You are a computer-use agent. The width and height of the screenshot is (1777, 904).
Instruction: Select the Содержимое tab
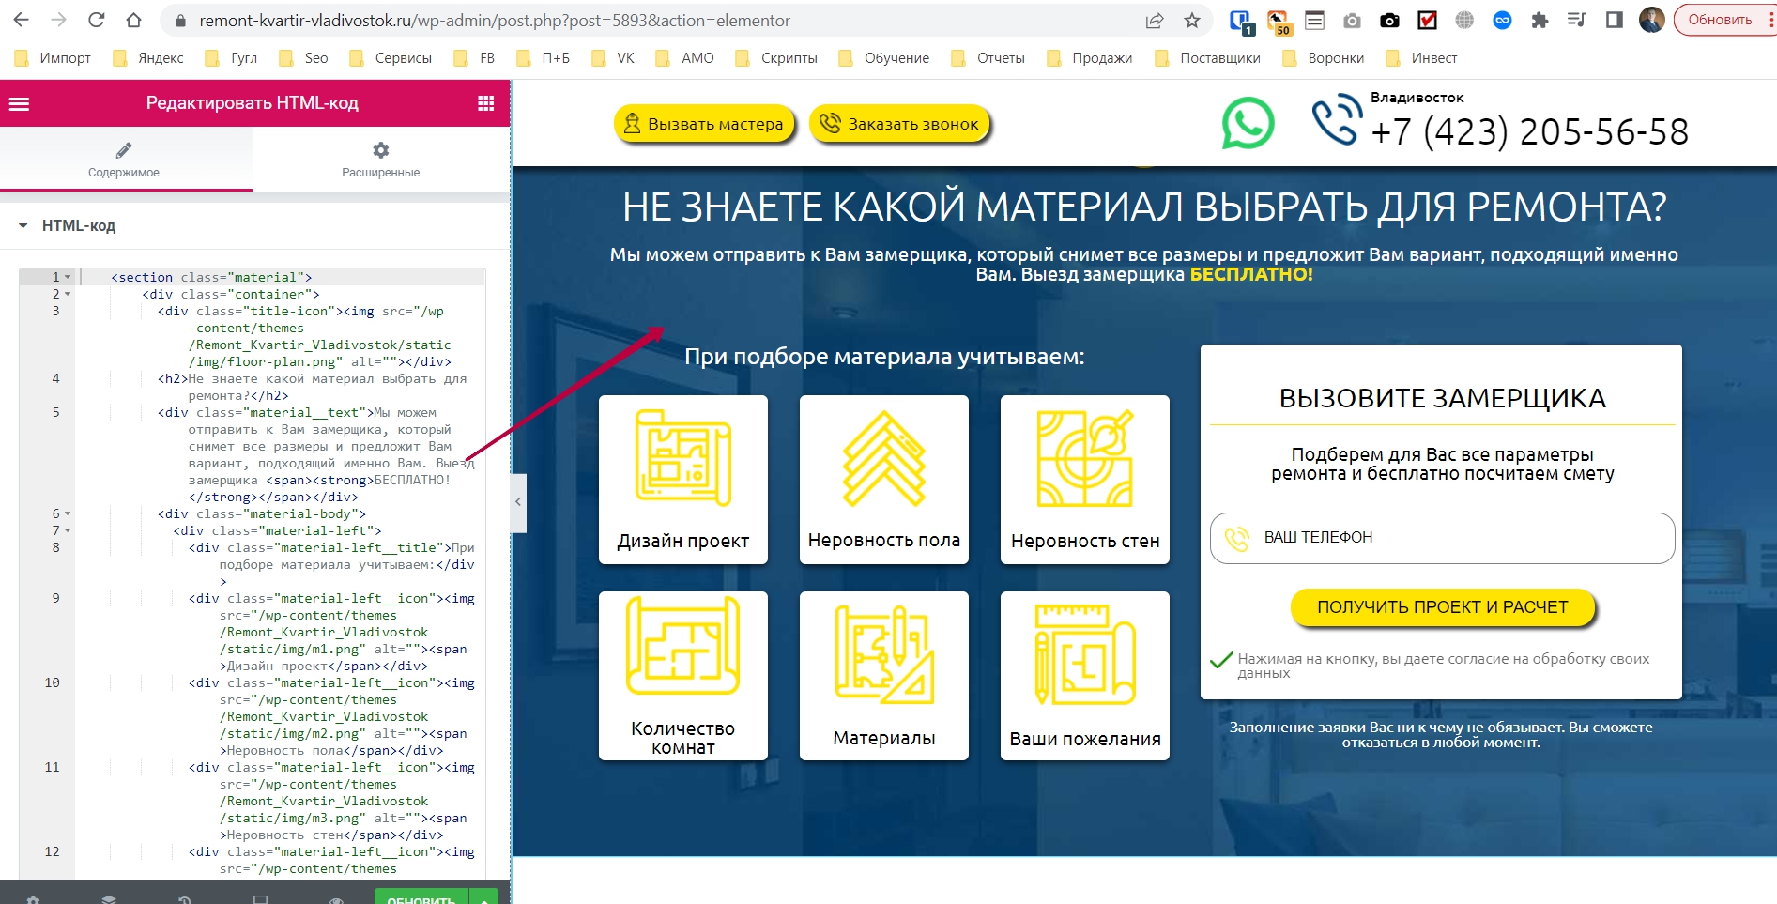124,160
